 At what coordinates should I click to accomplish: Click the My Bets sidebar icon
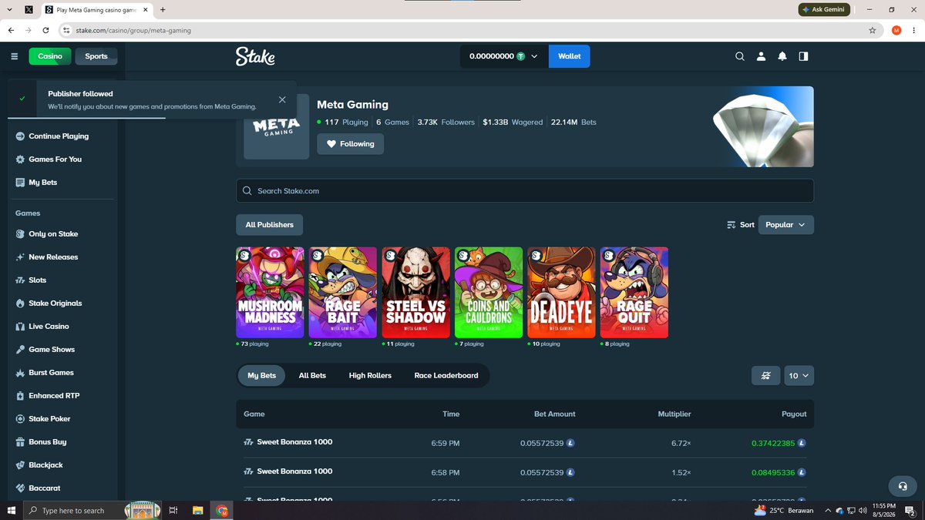[21, 183]
